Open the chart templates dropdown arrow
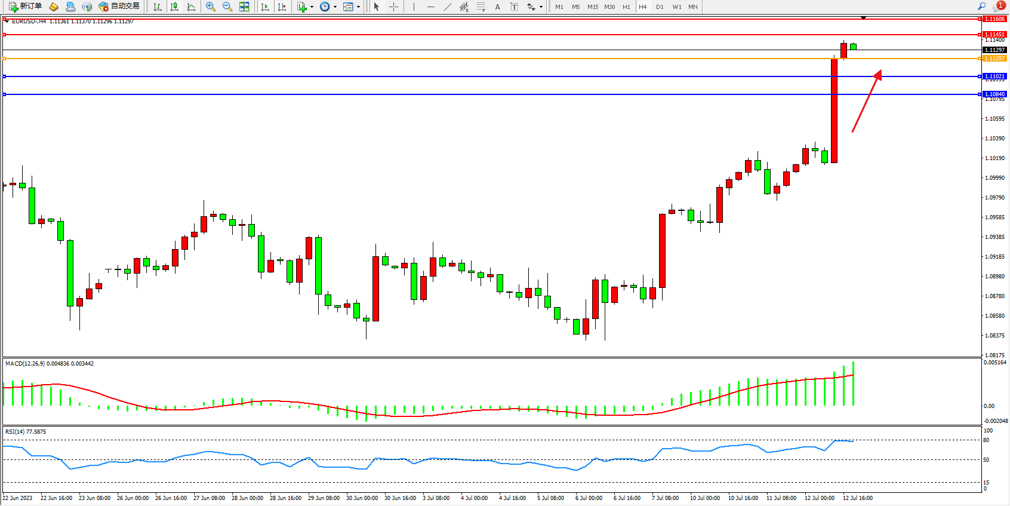 pyautogui.click(x=358, y=7)
